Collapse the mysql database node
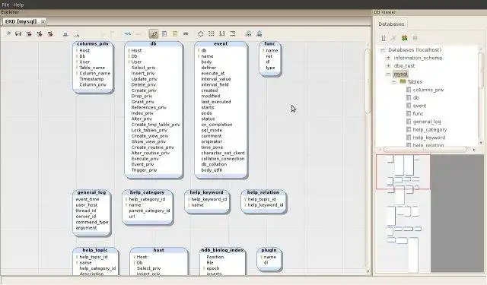487x285 pixels. [x=388, y=74]
